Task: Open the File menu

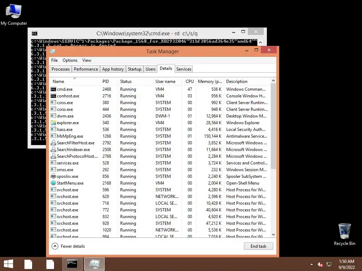Action: (x=54, y=60)
